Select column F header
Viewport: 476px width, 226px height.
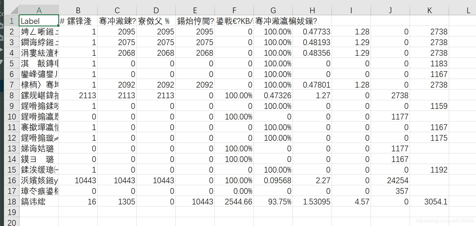pos(234,10)
